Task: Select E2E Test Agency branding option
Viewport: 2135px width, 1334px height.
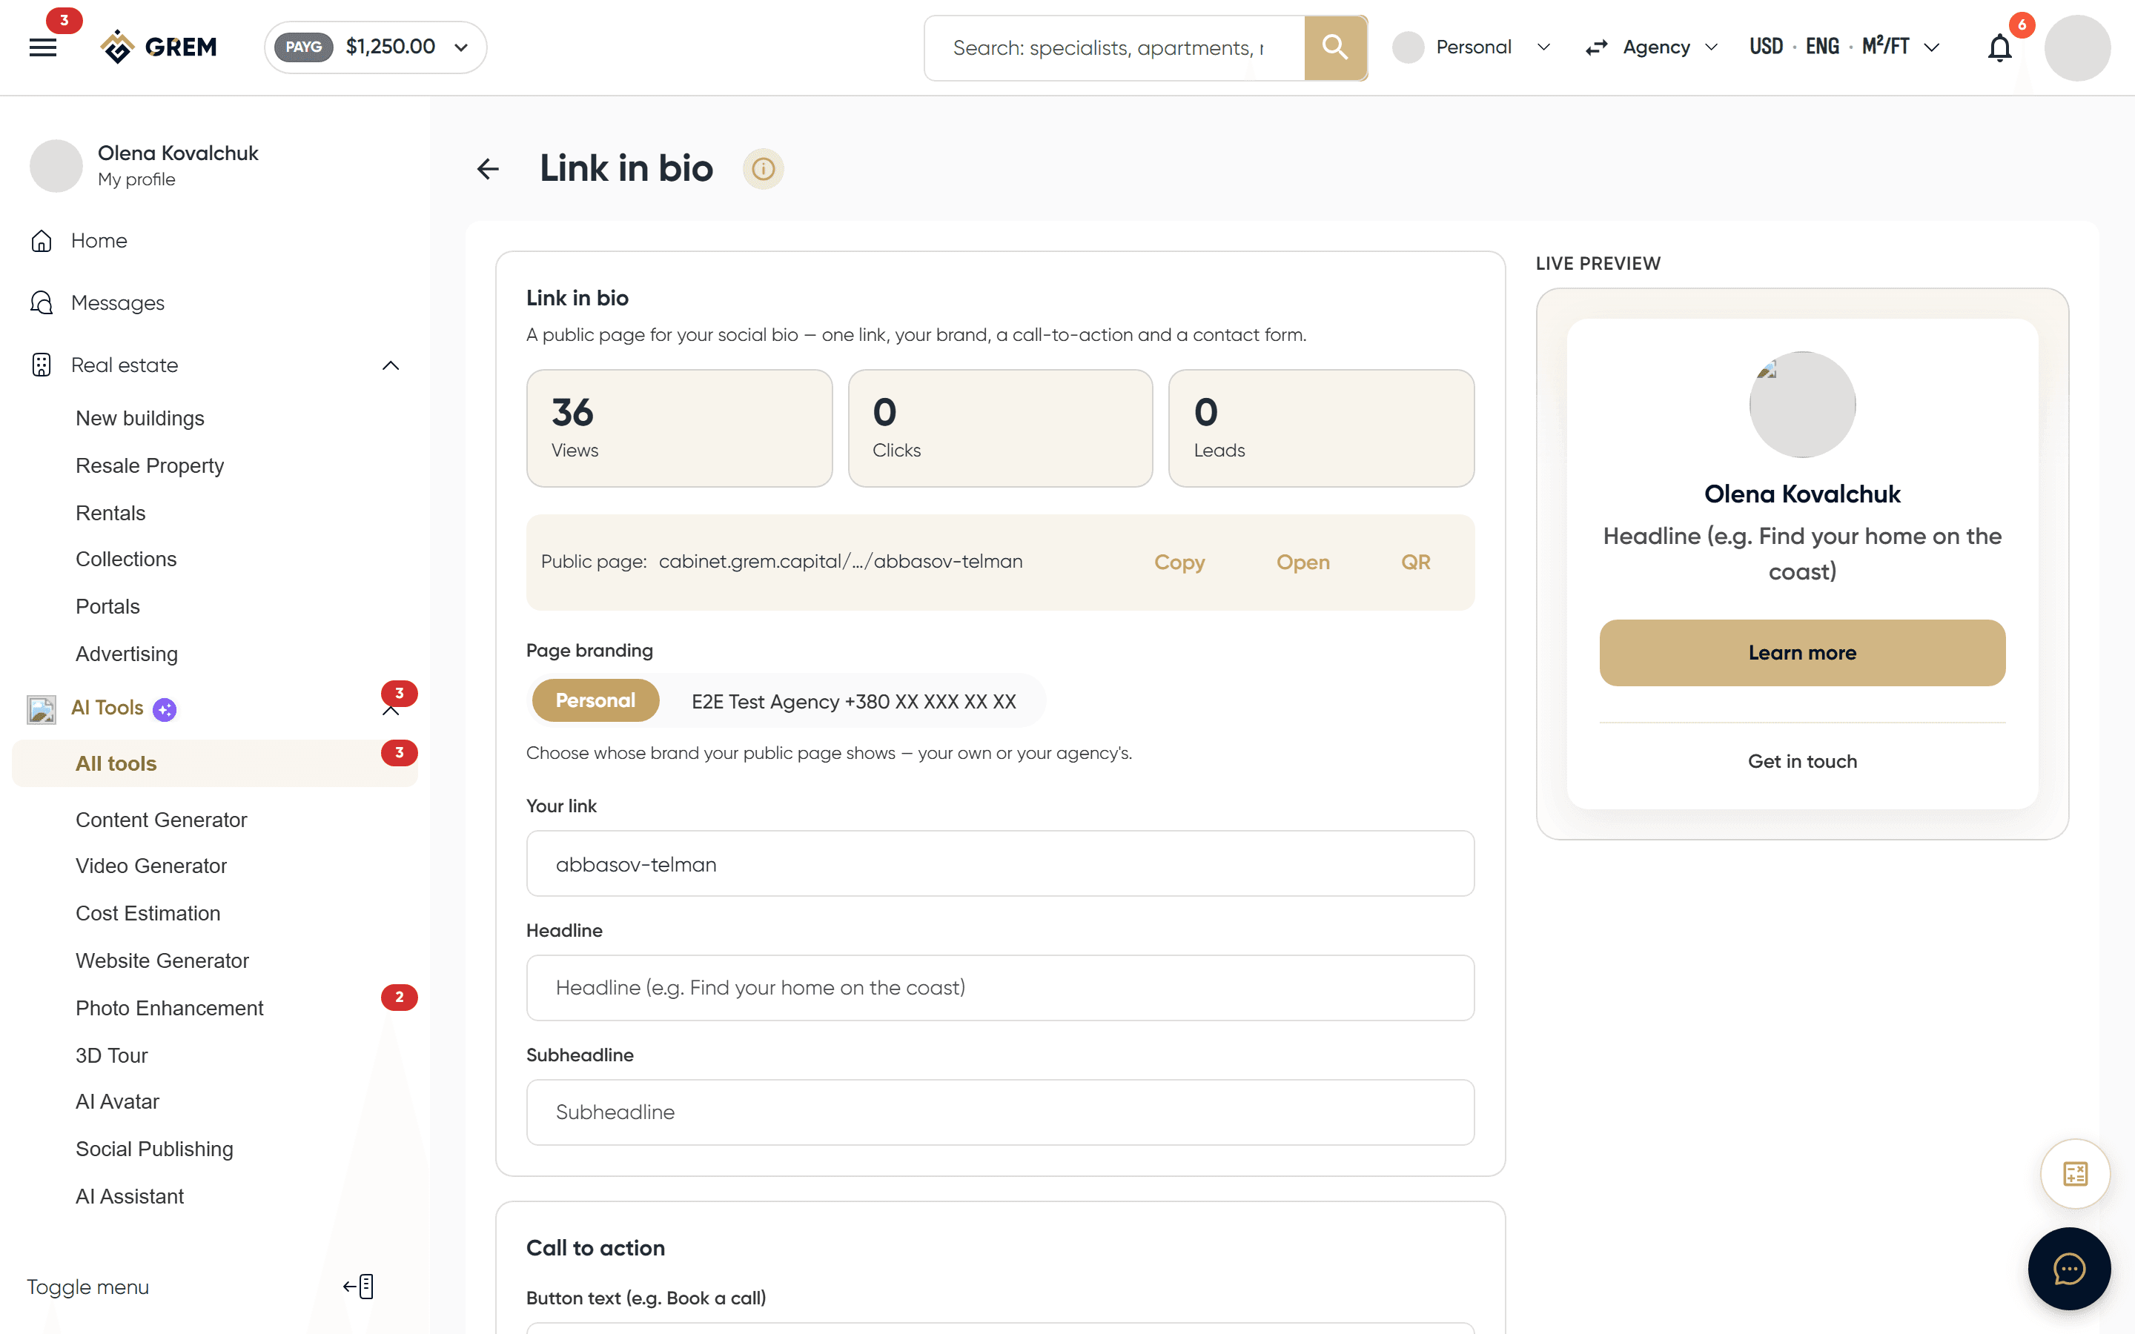Action: (x=853, y=701)
